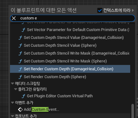Click function icon of Set Custom Depth Stencil Write Mask (Sphere)
The width and height of the screenshot is (138, 118).
[x=20, y=61]
